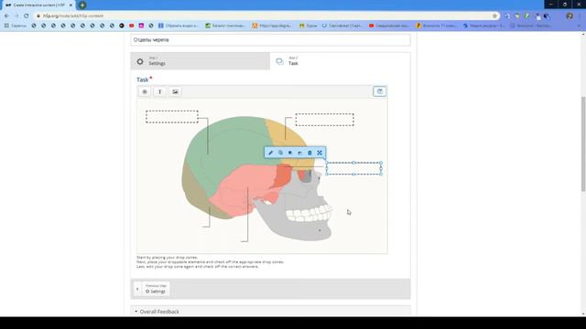Open transform options for selected element
The height and width of the screenshot is (329, 586).
(x=320, y=153)
